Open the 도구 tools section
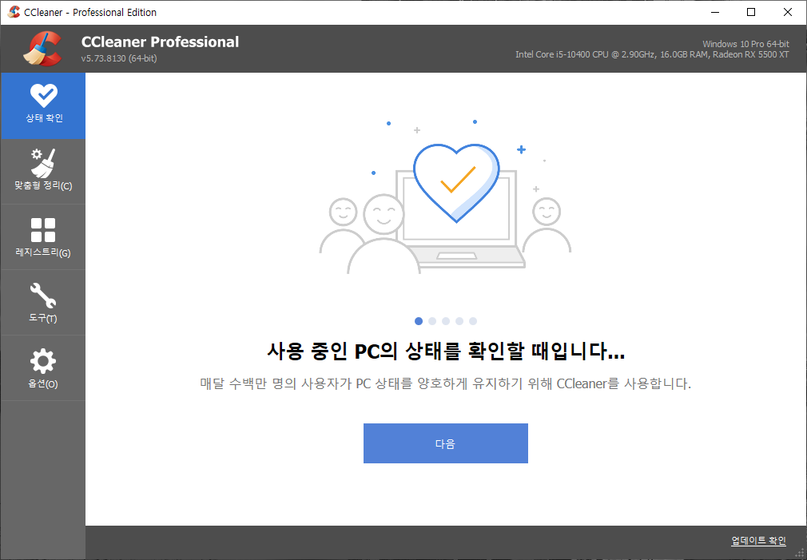 click(x=43, y=303)
